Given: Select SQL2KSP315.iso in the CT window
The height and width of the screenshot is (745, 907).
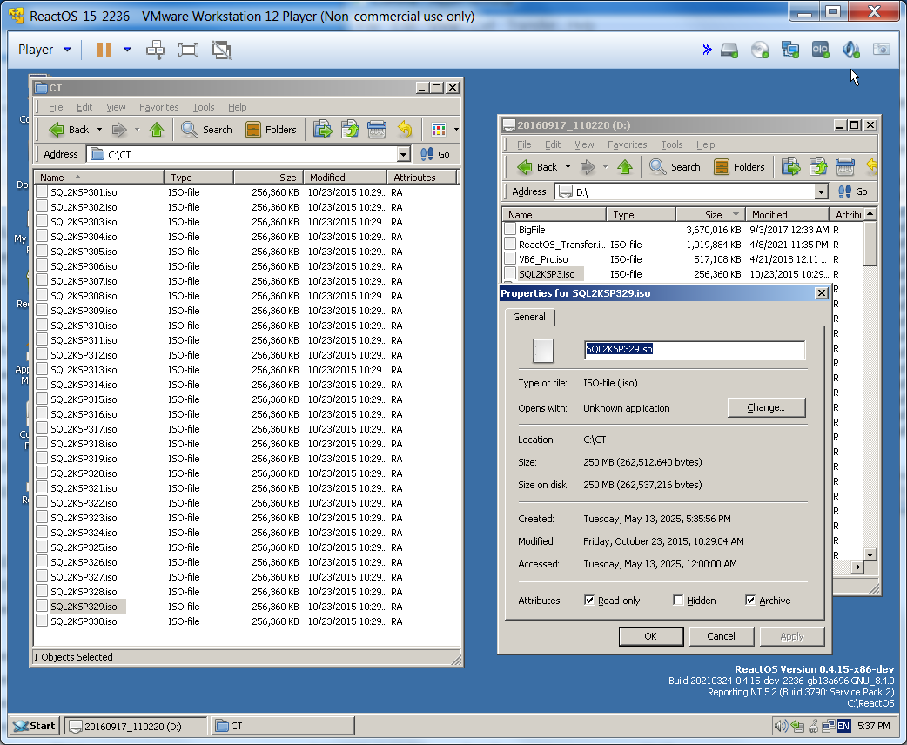Looking at the screenshot, I should point(84,399).
